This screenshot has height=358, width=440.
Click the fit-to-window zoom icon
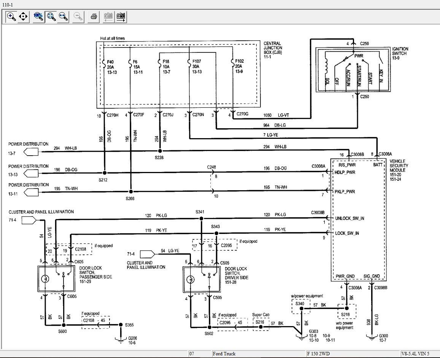click(x=51, y=16)
